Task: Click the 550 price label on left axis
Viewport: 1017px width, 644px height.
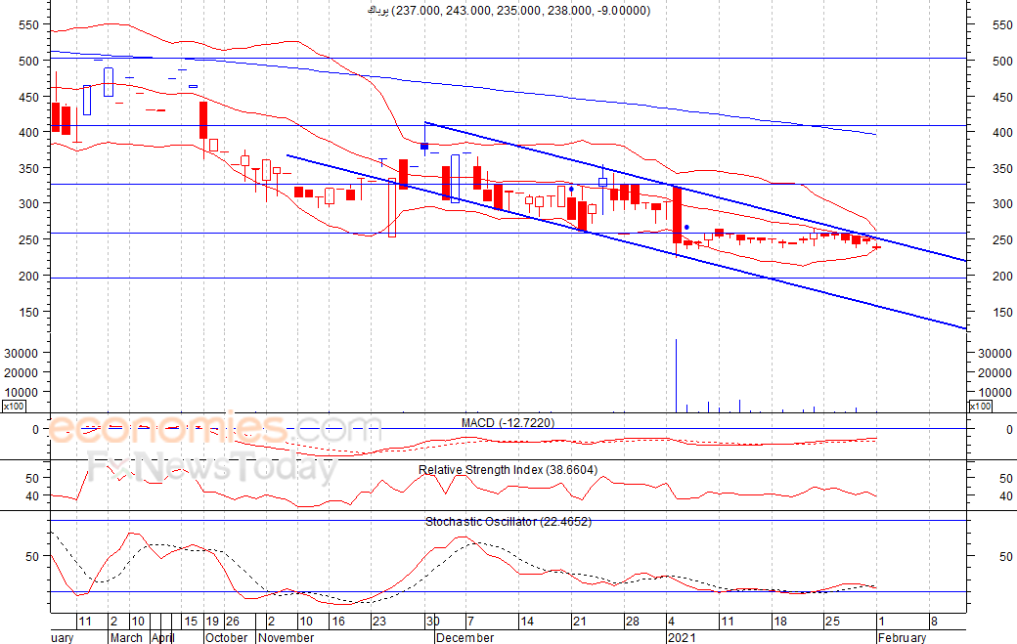Action: coord(29,25)
